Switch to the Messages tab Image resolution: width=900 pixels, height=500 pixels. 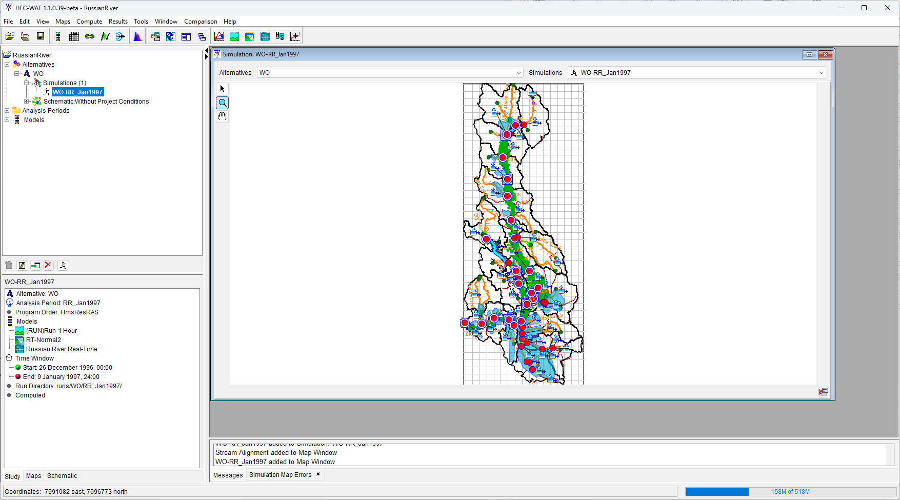[x=228, y=475]
